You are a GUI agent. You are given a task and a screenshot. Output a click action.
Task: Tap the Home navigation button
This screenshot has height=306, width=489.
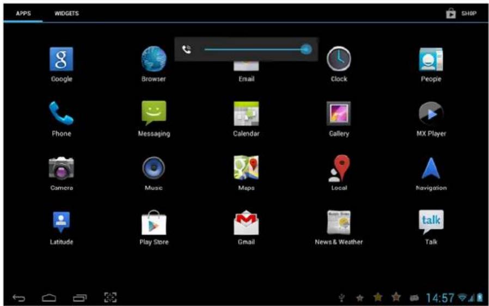(49, 298)
